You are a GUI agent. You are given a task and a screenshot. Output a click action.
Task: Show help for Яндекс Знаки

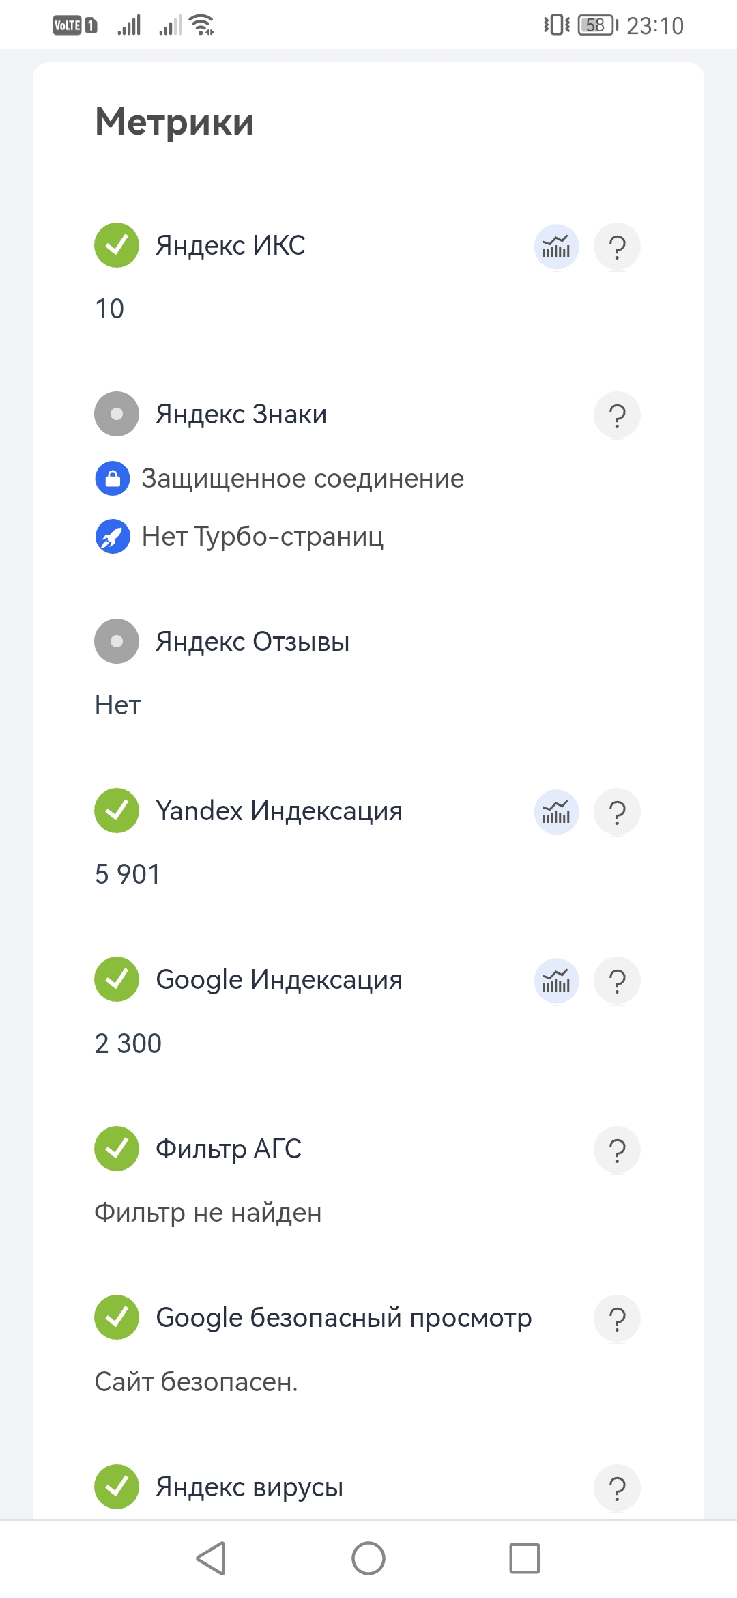coord(617,415)
